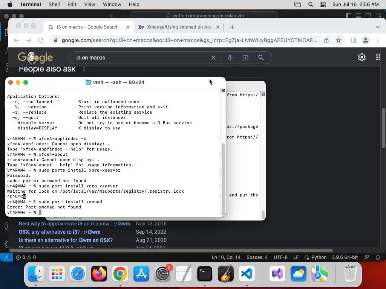Change encoding via UTF-8 status item
The width and height of the screenshot is (386, 289).
point(280,257)
